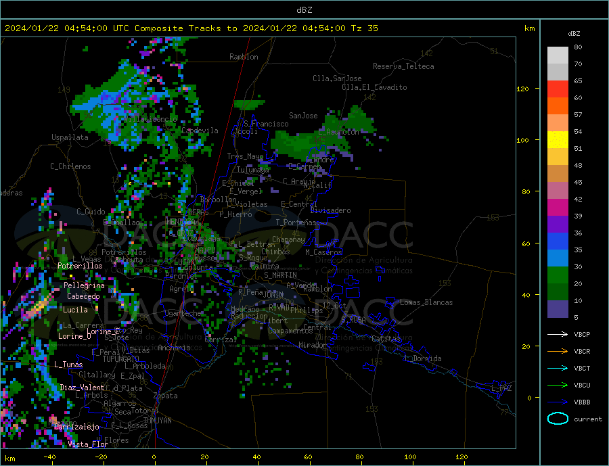
Task: Click the orange VBCR arrow in legend
Action: point(558,352)
